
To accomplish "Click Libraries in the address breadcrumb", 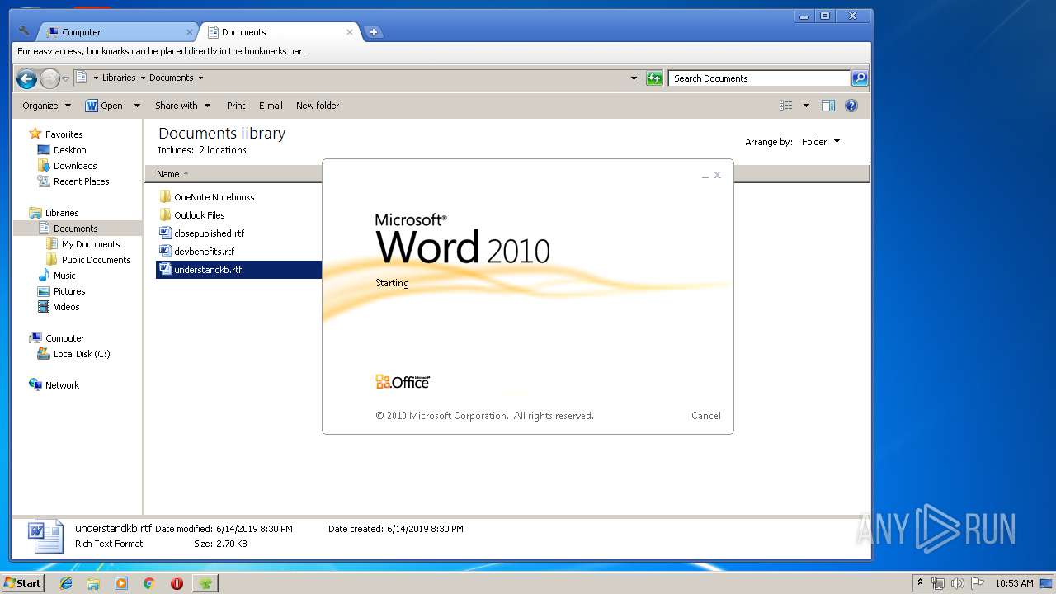I will point(119,78).
